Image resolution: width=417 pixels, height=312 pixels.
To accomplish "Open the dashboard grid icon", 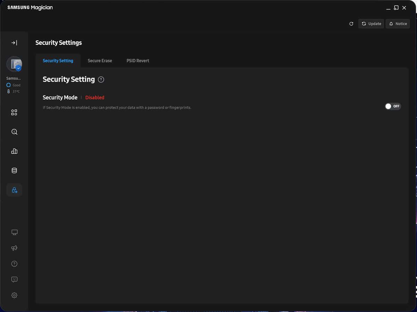I will coord(14,112).
